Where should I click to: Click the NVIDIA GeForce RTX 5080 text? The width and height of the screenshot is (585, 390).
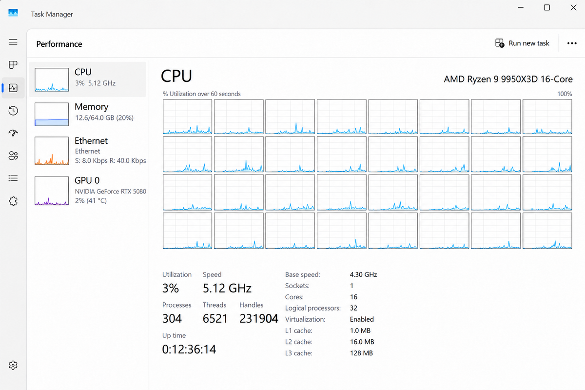(x=111, y=192)
